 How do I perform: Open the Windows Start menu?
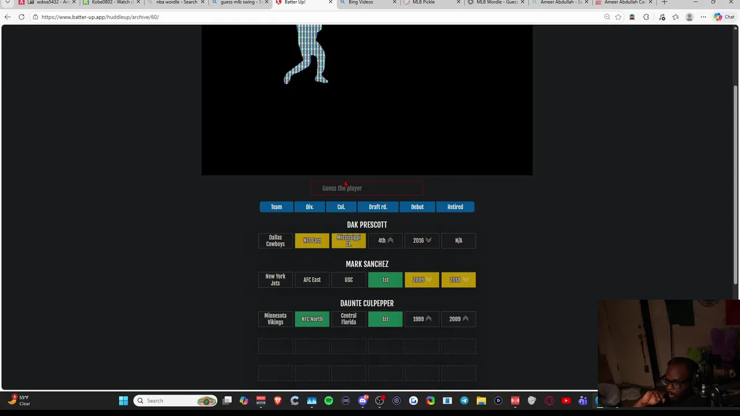pyautogui.click(x=123, y=400)
